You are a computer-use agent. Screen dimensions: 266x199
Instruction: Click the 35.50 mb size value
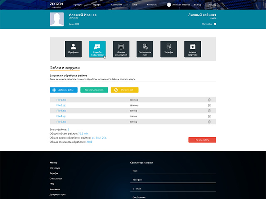[134, 100]
